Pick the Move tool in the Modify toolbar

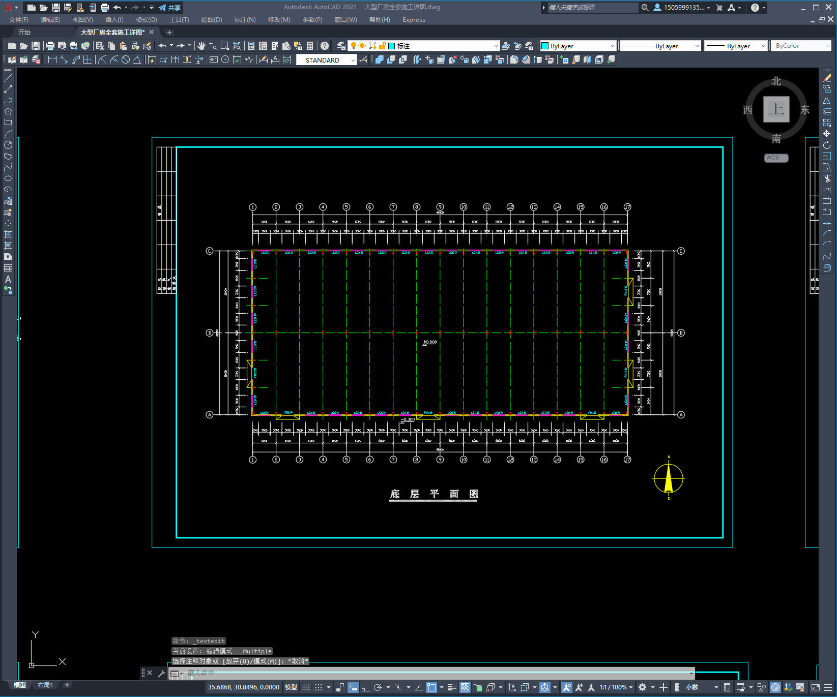tap(827, 134)
